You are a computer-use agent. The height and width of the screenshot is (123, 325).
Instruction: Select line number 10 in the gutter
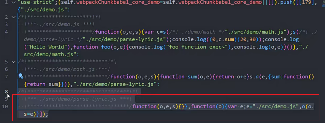point(5,106)
